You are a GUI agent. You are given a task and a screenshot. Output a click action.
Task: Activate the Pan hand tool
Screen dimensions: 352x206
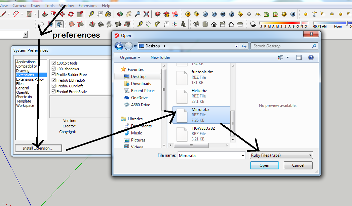point(129,14)
